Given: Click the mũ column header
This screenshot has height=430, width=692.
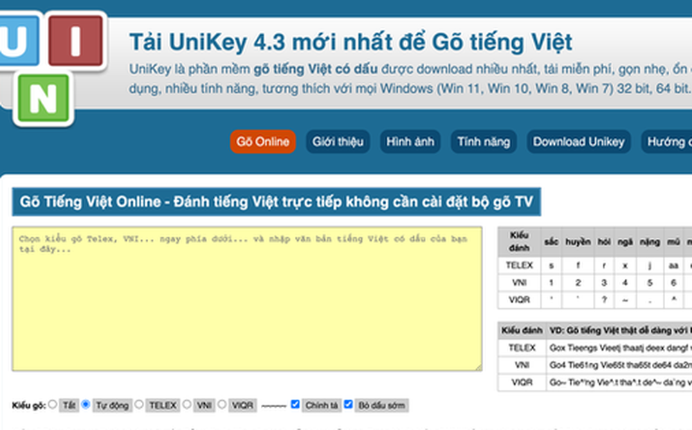Looking at the screenshot, I should [673, 242].
